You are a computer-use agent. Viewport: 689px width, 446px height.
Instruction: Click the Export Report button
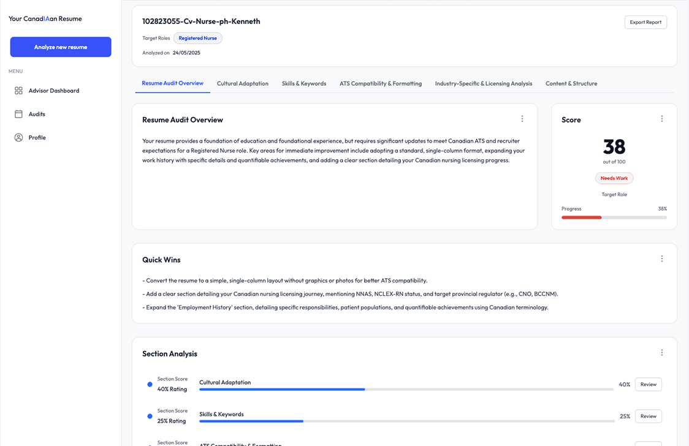point(645,22)
